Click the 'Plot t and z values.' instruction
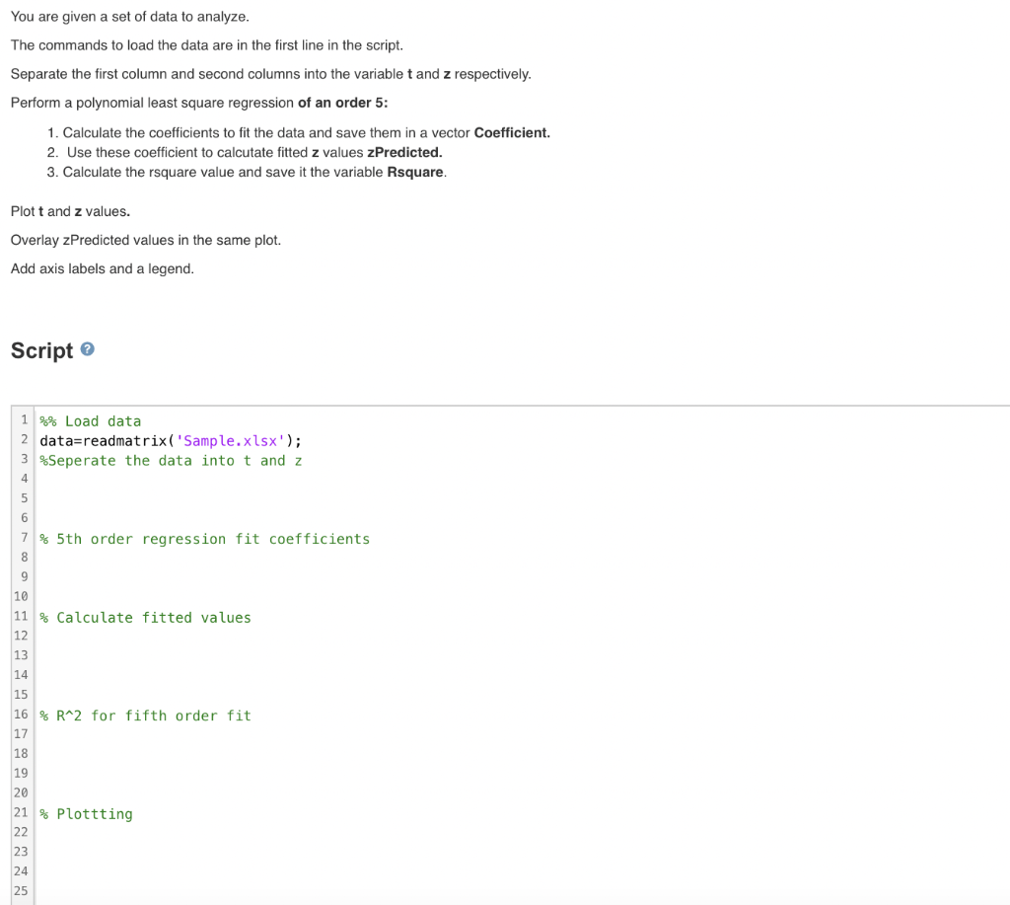The image size is (1010, 905). [x=70, y=211]
